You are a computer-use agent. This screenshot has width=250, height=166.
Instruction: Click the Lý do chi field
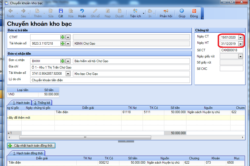coord(110,80)
